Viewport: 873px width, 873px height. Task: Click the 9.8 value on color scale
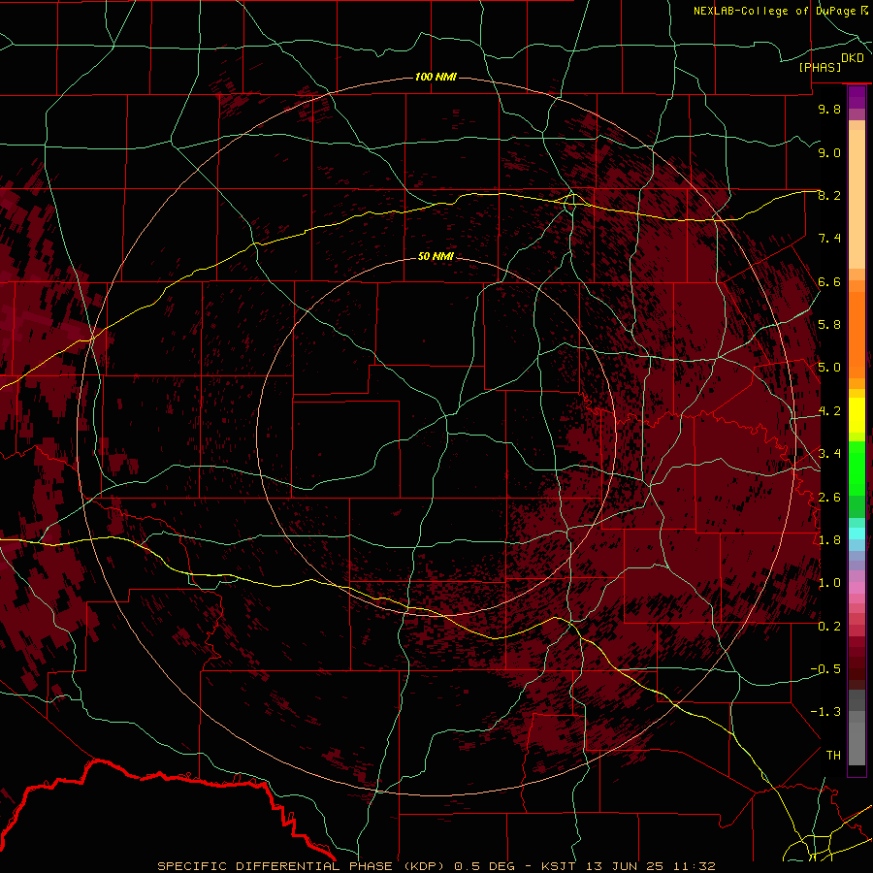829,109
